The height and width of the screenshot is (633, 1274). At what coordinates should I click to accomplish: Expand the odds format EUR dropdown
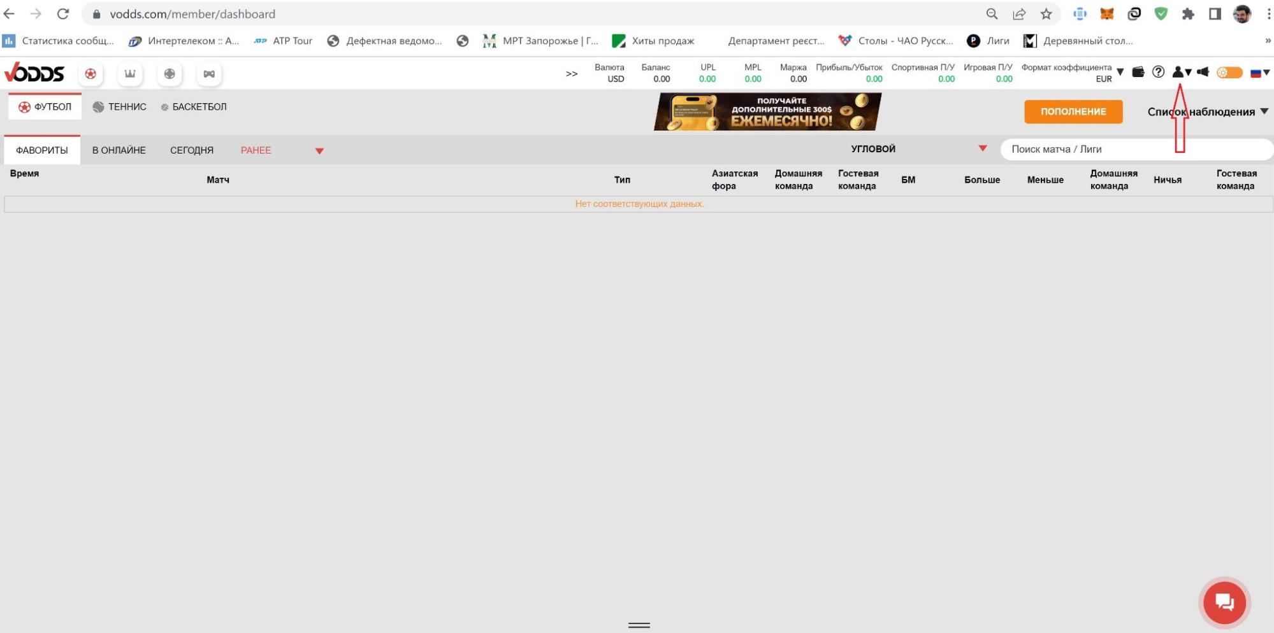tap(1120, 72)
